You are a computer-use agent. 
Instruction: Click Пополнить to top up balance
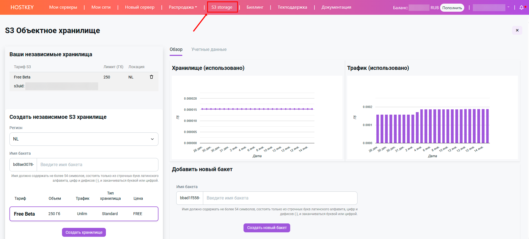coord(452,8)
